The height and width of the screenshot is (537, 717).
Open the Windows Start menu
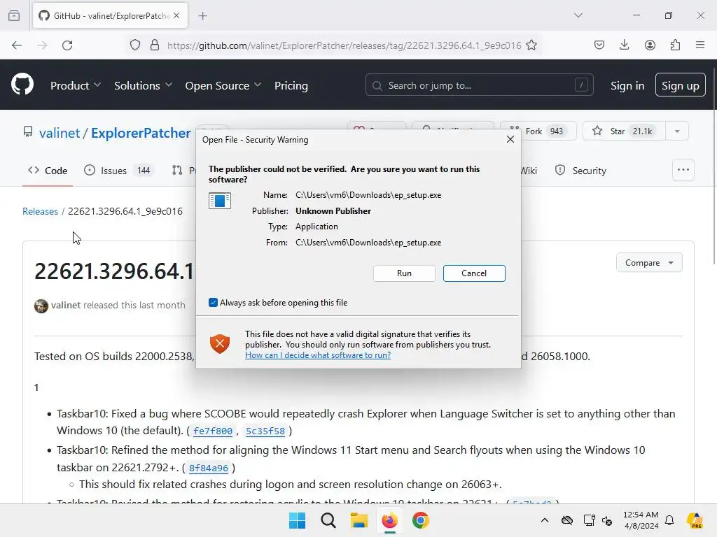click(297, 520)
